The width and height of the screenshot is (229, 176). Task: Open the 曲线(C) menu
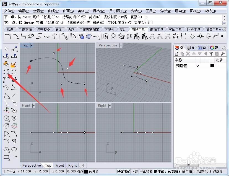tap(53, 11)
